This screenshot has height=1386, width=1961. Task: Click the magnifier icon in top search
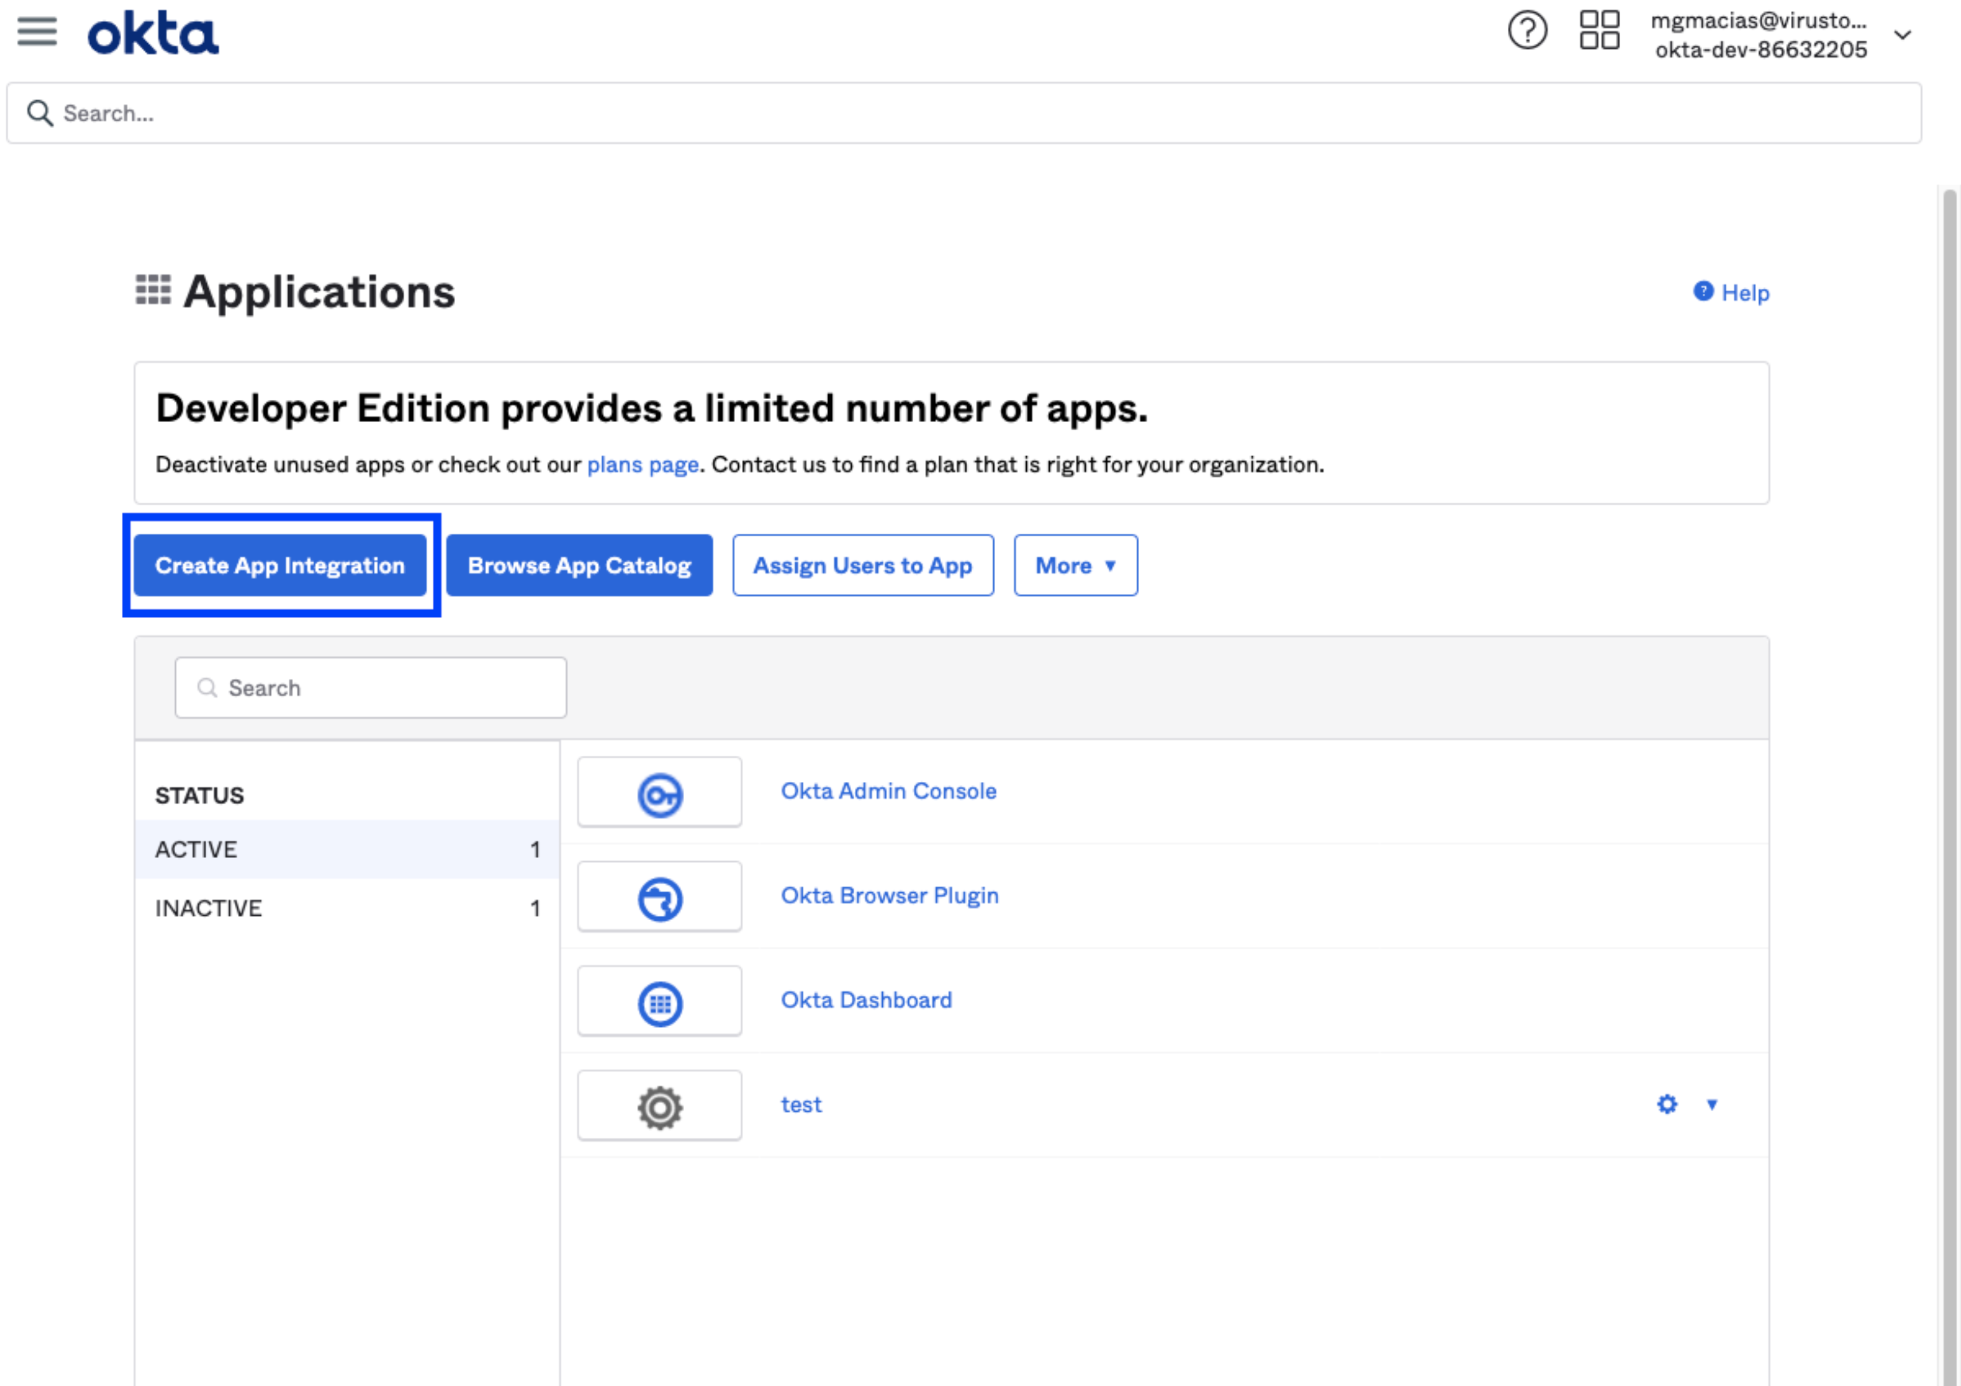coord(39,113)
